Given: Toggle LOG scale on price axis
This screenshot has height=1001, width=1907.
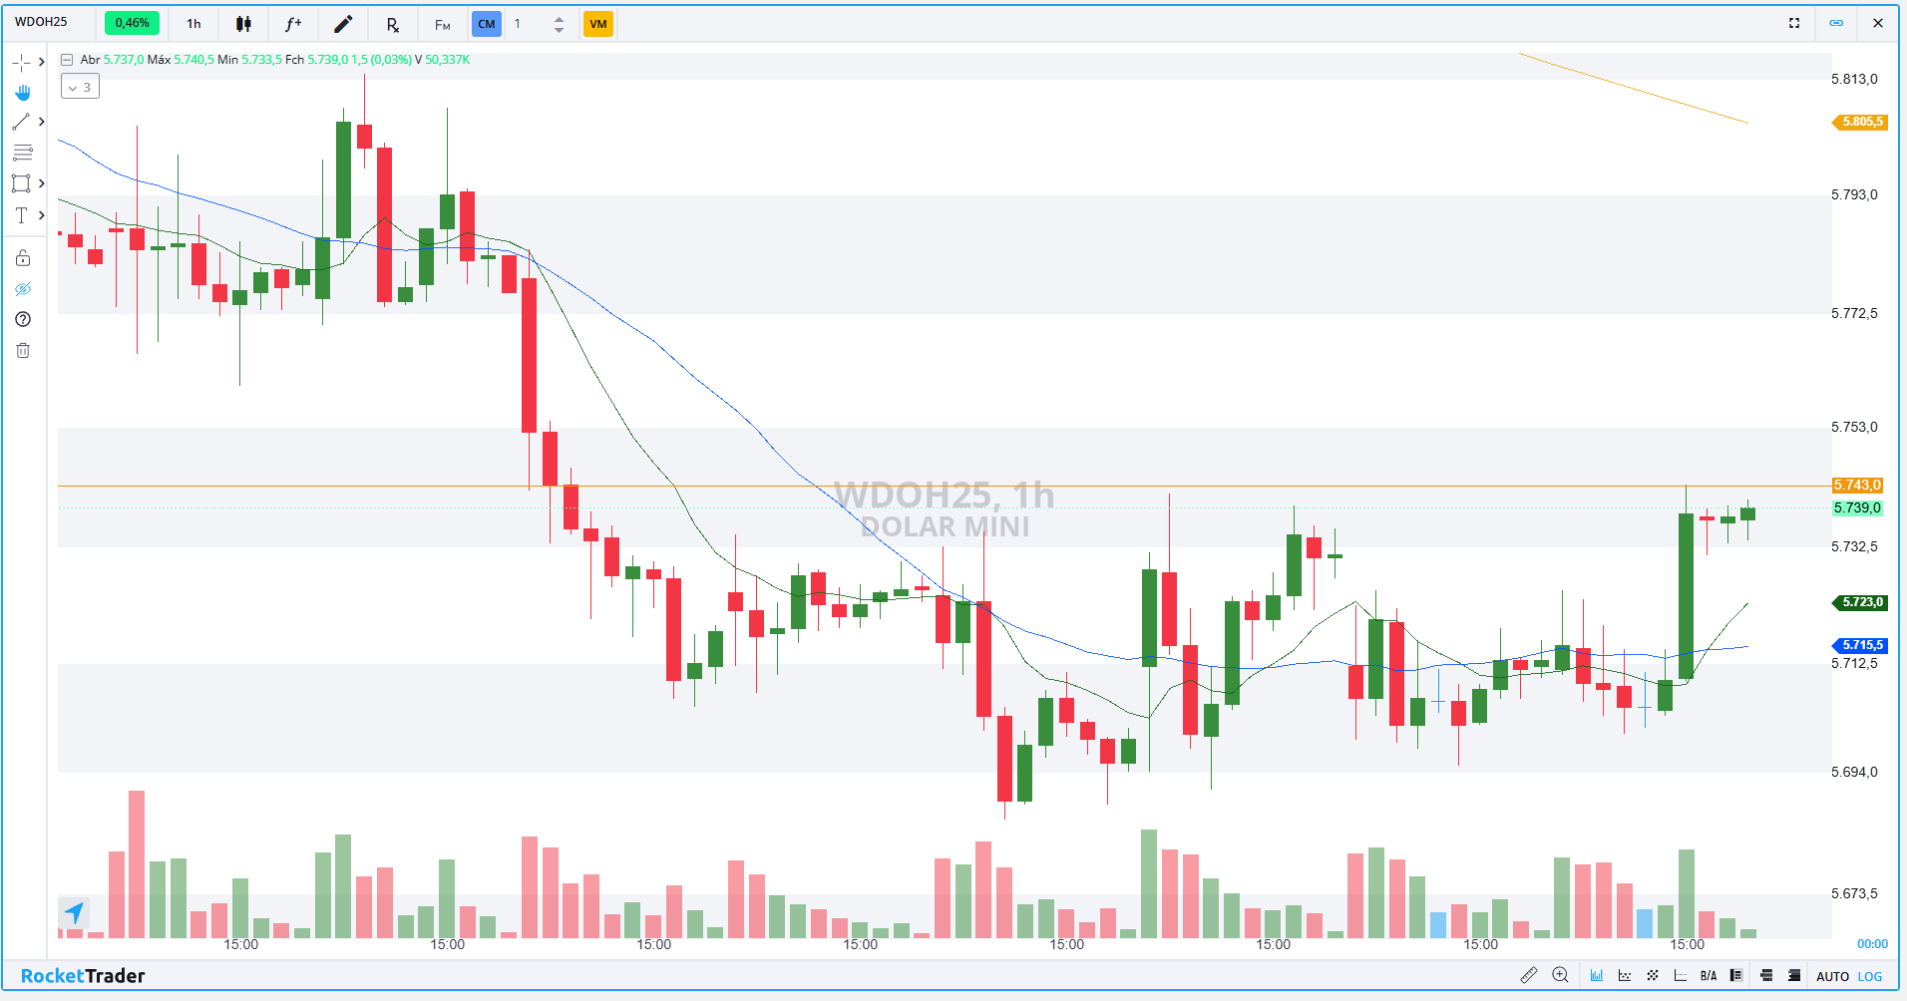Looking at the screenshot, I should coord(1870,976).
